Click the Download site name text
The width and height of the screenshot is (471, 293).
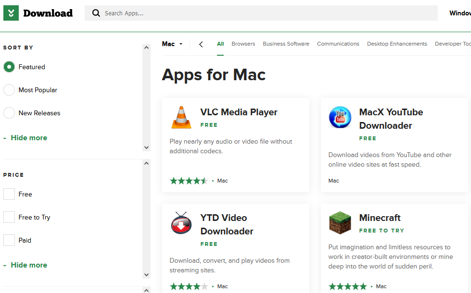[x=48, y=13]
